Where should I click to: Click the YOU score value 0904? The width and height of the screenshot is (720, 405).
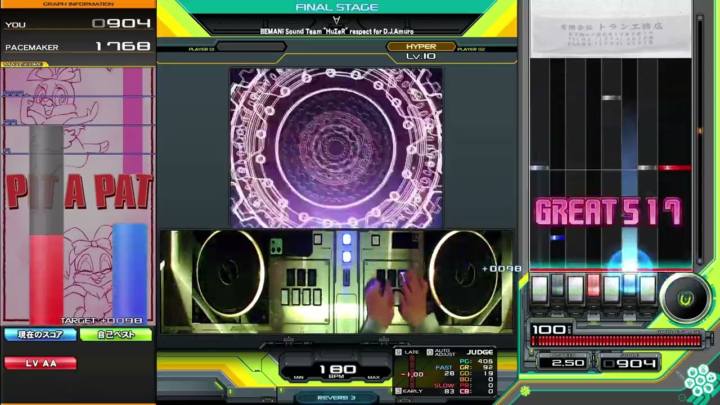pos(122,24)
